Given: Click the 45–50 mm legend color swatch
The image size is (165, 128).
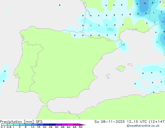Looking at the screenshot, I should (77, 125).
